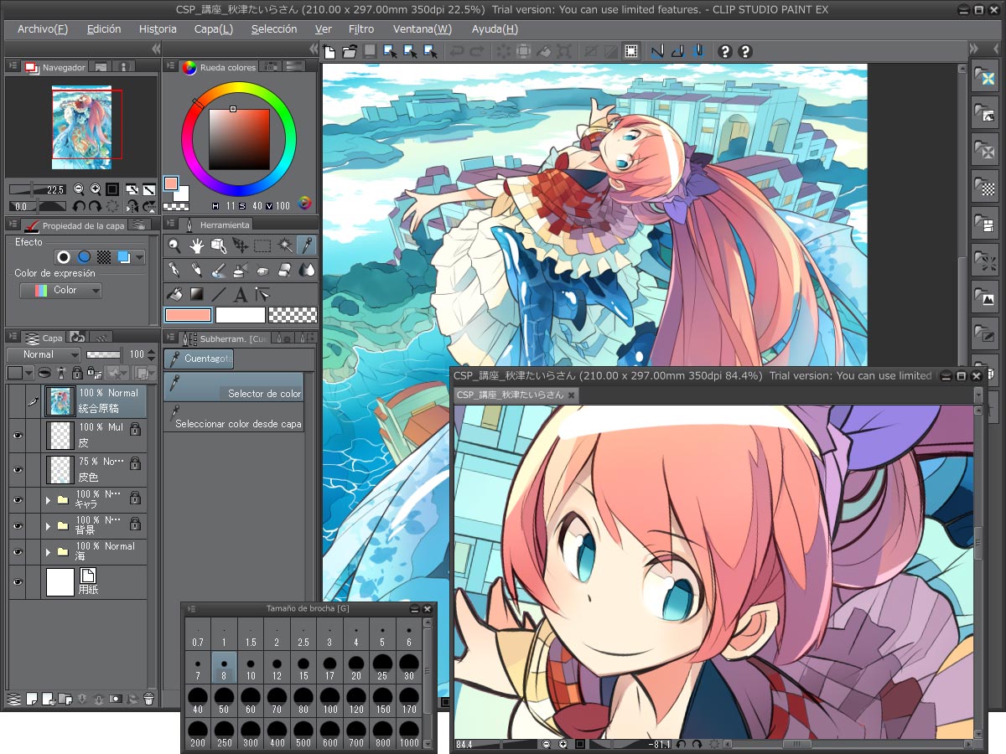This screenshot has height=754, width=1006.
Task: Open the Color expression dropdown
Action: (60, 291)
